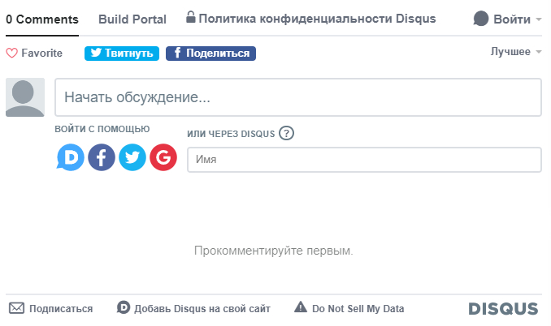Viewport: 551px width, 326px height.
Task: Switch to the 0 Comments tab
Action: [x=42, y=19]
